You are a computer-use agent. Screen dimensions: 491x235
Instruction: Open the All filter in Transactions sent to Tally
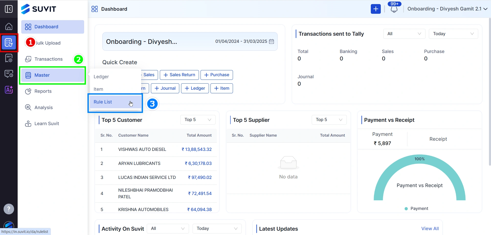click(x=404, y=34)
